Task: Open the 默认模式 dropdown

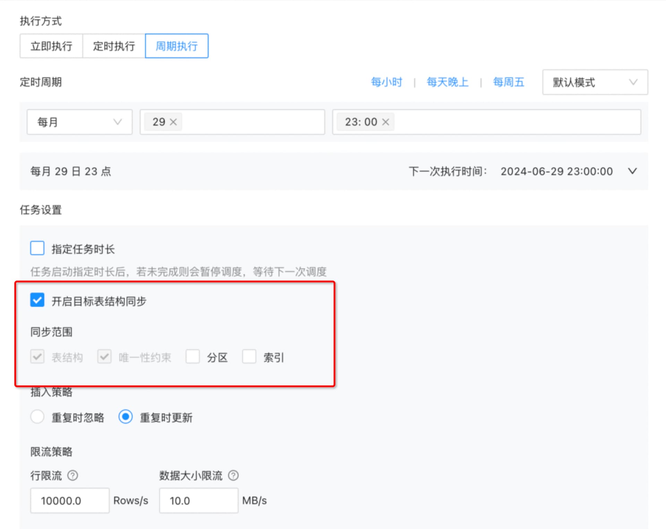Action: [x=595, y=82]
